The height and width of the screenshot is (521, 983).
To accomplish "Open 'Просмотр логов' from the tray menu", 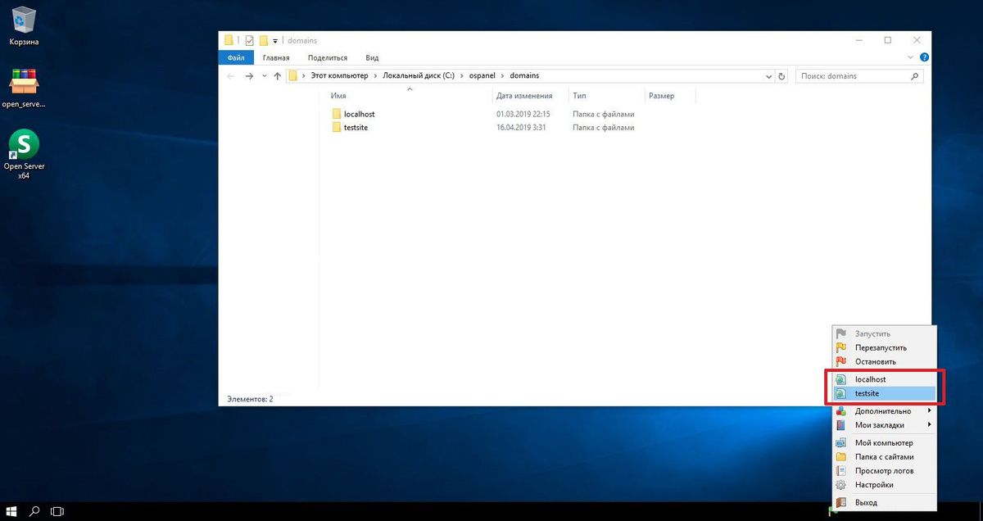I will point(884,471).
